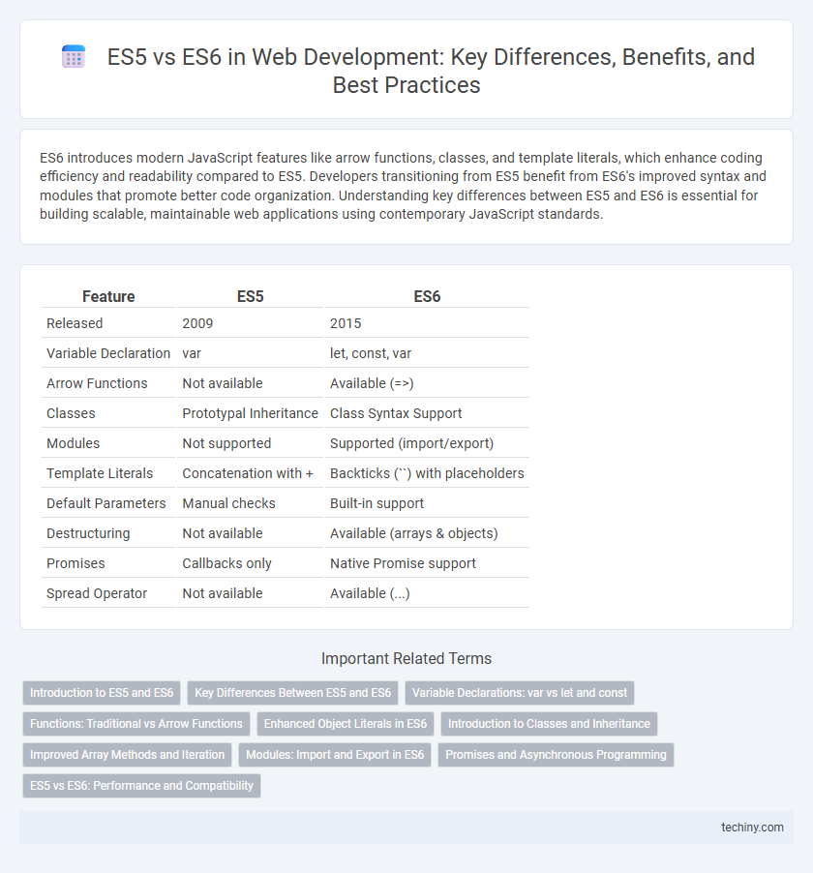The height and width of the screenshot is (873, 813).
Task: Open 'ES5 vs ES6: Performance and Compatibility' tag
Action: click(141, 786)
